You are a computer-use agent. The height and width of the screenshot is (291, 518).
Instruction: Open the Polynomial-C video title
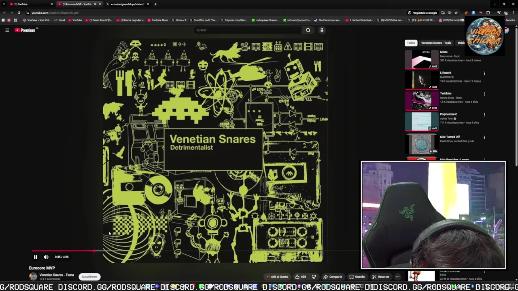[x=448, y=114]
